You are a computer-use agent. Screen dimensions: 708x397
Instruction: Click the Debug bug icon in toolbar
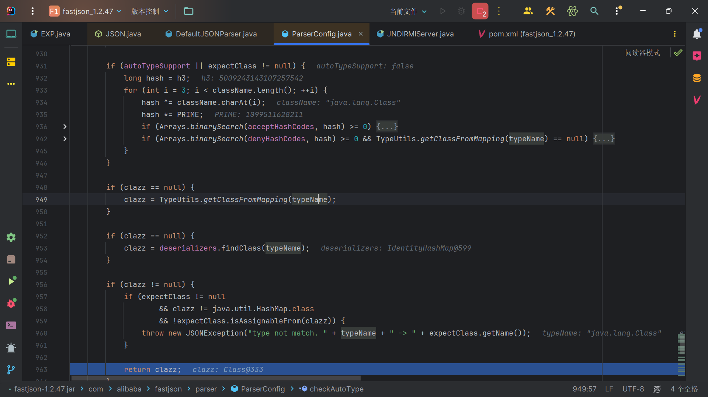(461, 11)
